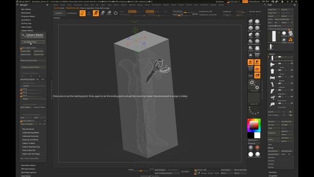
Task: Expand the Boolean subpalette
Action: coord(271,157)
